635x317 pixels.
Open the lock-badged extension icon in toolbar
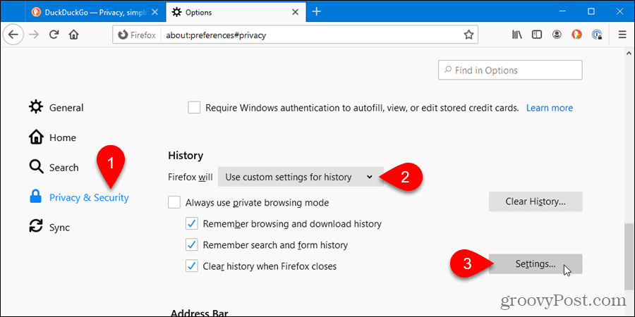point(597,35)
